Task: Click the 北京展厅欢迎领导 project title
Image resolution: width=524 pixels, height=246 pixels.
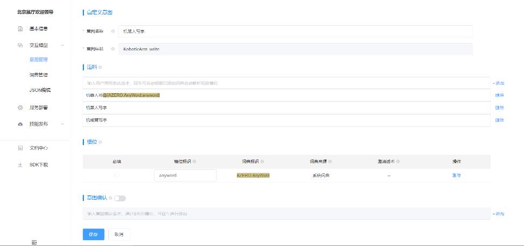Action: pyautogui.click(x=36, y=12)
